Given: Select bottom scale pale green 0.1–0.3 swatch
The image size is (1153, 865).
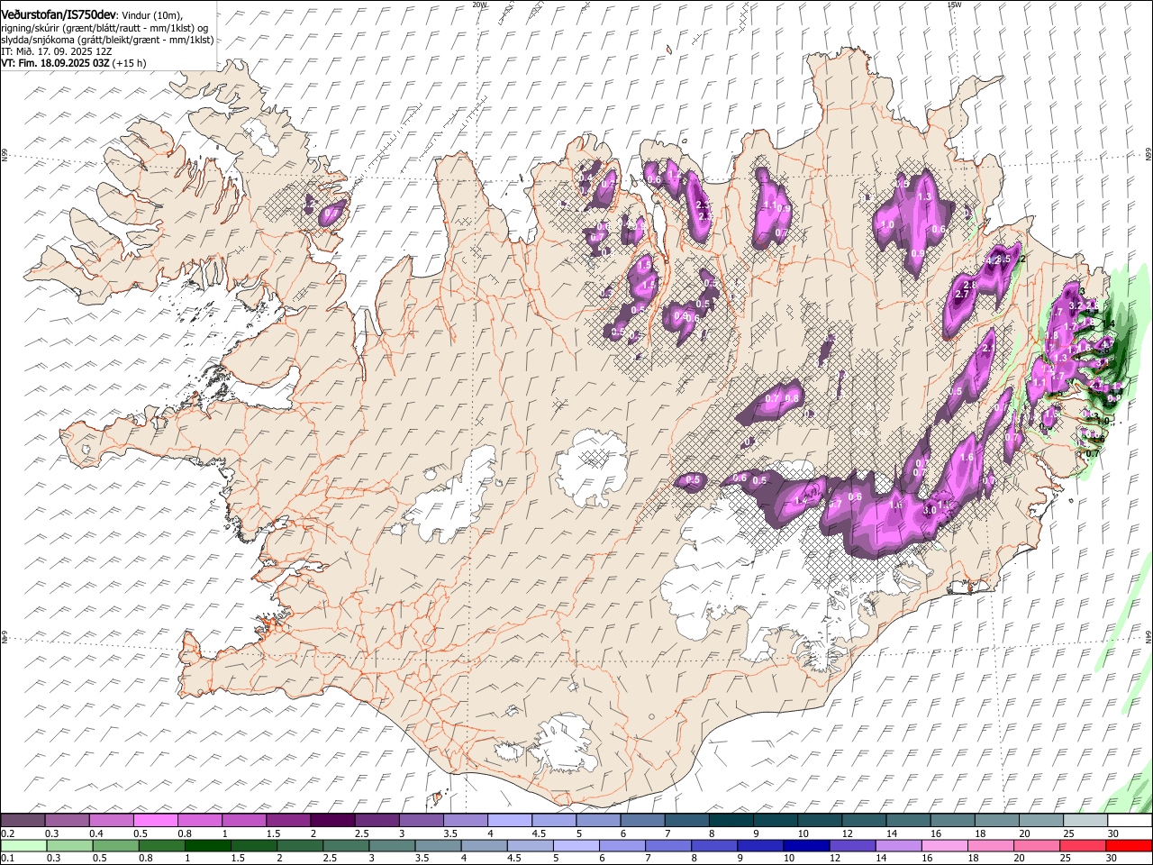Looking at the screenshot, I should (23, 845).
